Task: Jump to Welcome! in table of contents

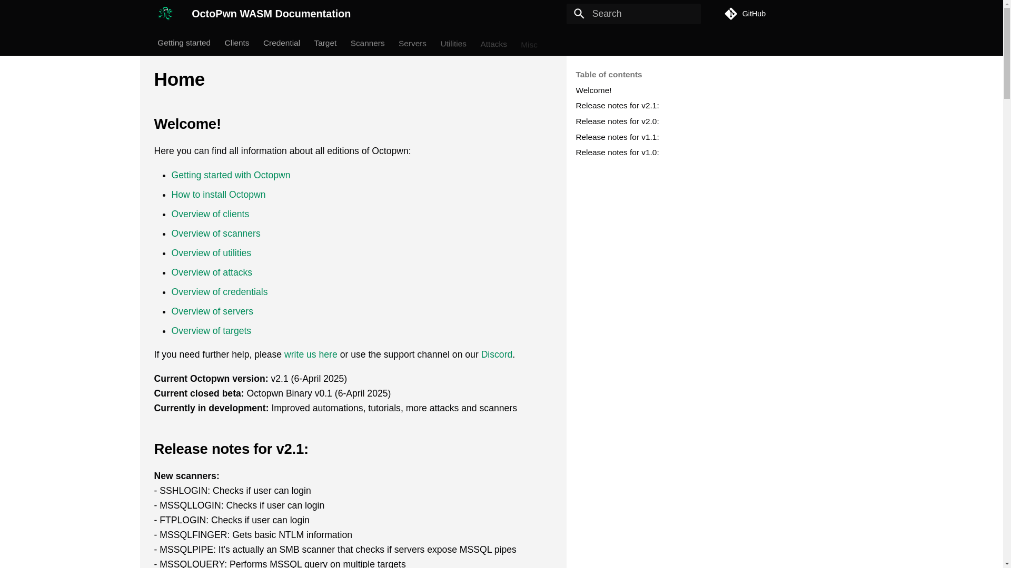Action: [x=593, y=90]
